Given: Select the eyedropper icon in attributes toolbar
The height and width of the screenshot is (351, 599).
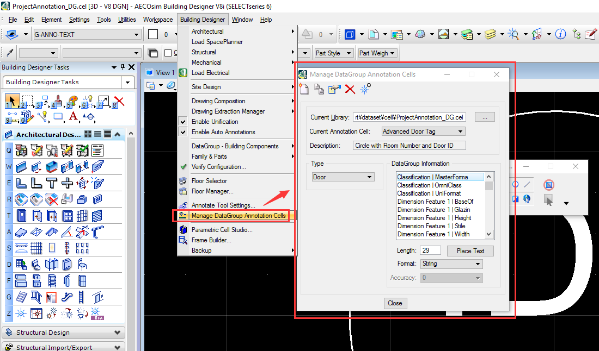Looking at the screenshot, I should [x=10, y=53].
